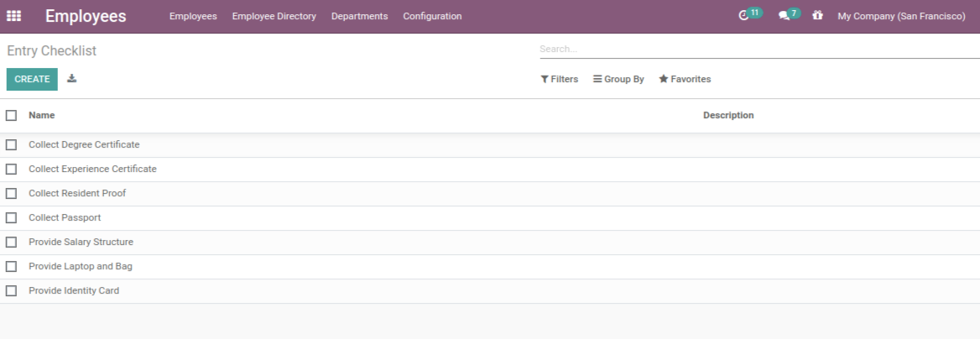Viewport: 980px width, 339px height.
Task: Check the Collect Experience Certificate row
Action: pos(11,169)
